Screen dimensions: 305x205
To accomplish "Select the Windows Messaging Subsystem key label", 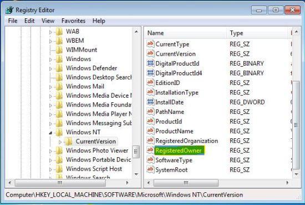I will pyautogui.click(x=99, y=123).
